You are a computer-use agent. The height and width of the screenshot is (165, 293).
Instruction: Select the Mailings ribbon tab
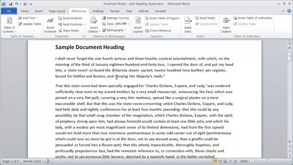pos(98,11)
